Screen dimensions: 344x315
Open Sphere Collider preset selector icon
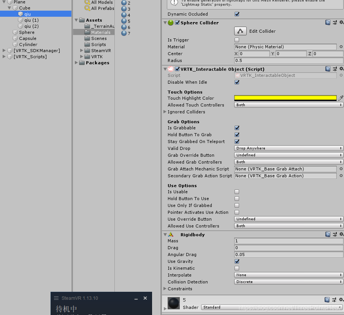335,22
